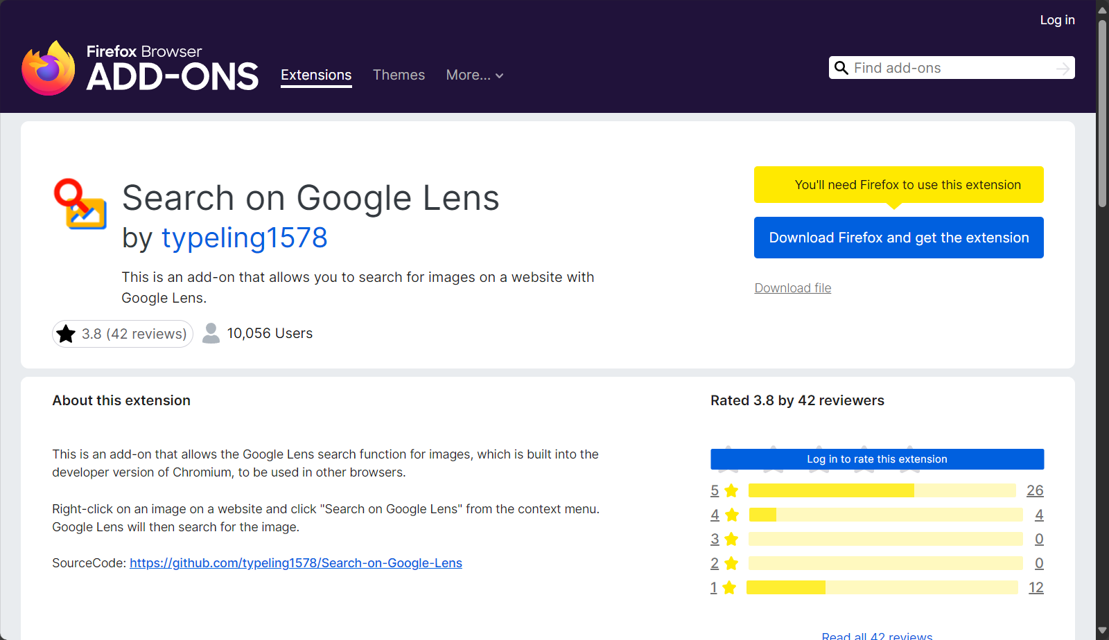Click the Firefox logo icon
This screenshot has width=1109, height=640.
pyautogui.click(x=49, y=68)
